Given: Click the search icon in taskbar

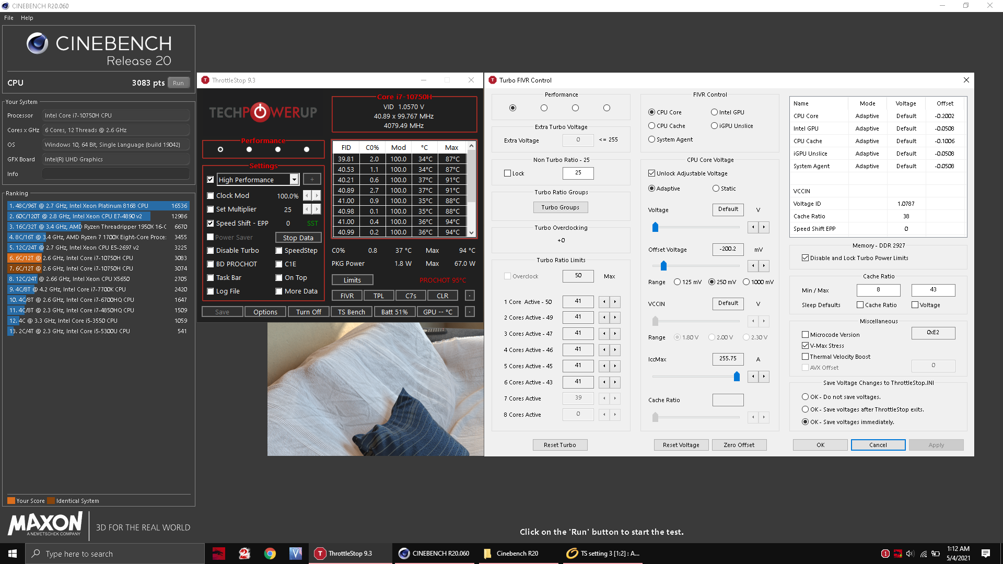Looking at the screenshot, I should click(x=36, y=554).
